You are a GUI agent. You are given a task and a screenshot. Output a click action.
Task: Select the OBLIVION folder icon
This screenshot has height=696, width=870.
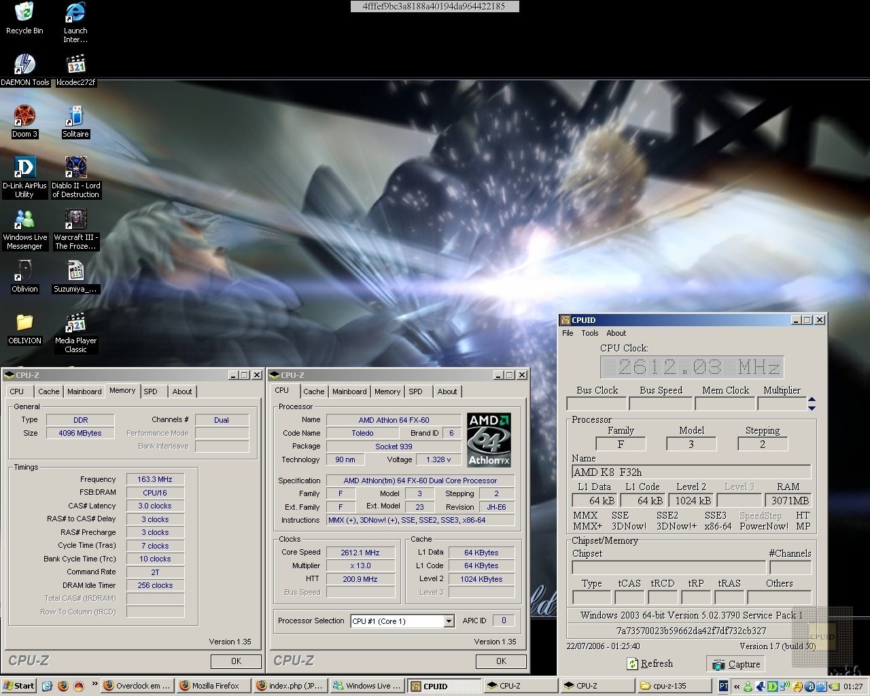24,328
